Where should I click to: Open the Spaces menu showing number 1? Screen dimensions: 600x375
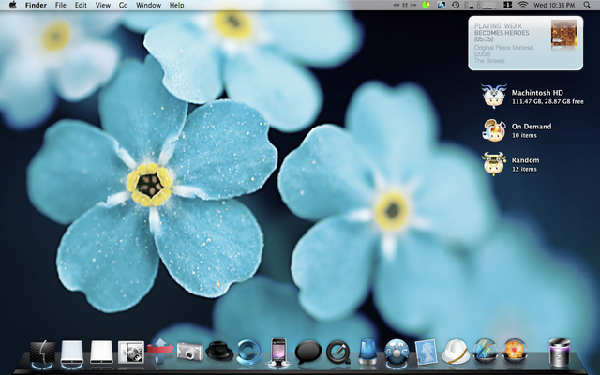(508, 5)
